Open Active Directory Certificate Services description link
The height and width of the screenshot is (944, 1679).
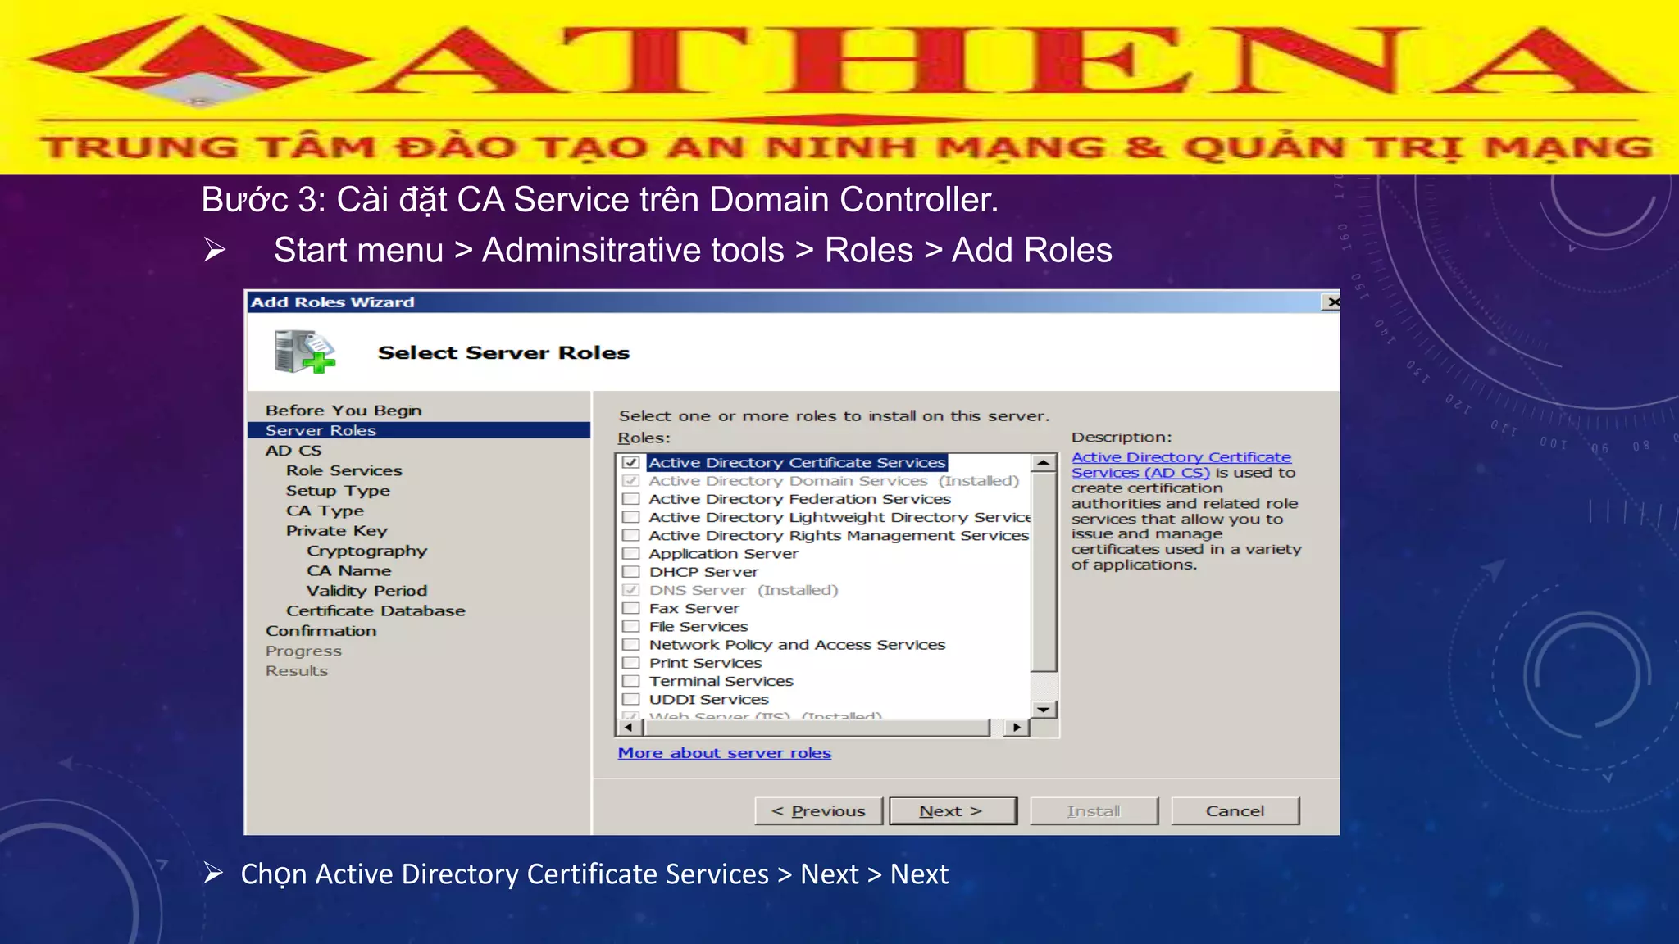point(1181,465)
